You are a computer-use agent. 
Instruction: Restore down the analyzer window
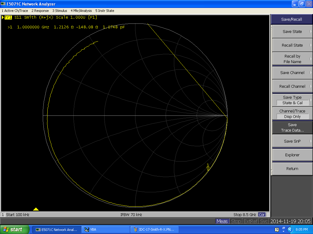302,4
